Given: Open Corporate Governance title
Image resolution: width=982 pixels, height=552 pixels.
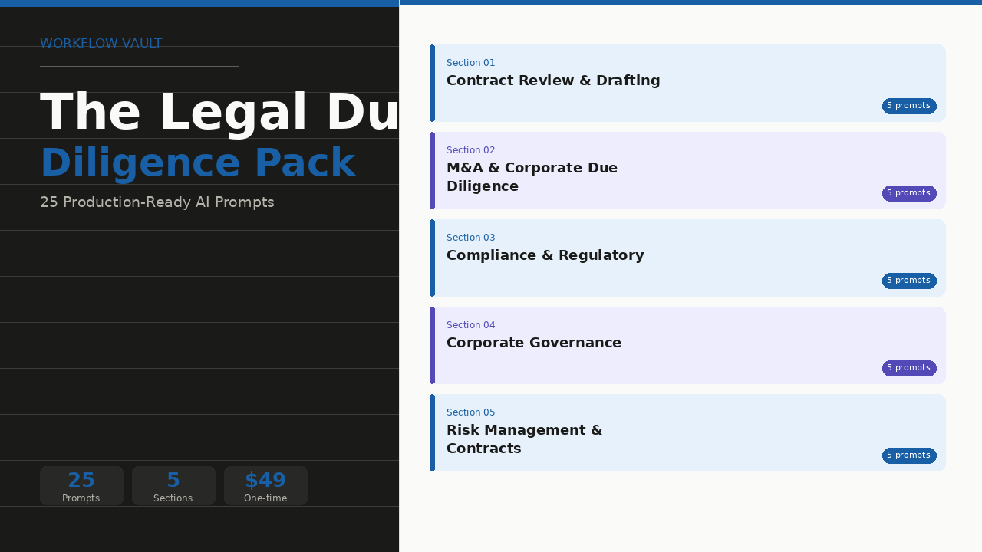Looking at the screenshot, I should click(x=534, y=343).
